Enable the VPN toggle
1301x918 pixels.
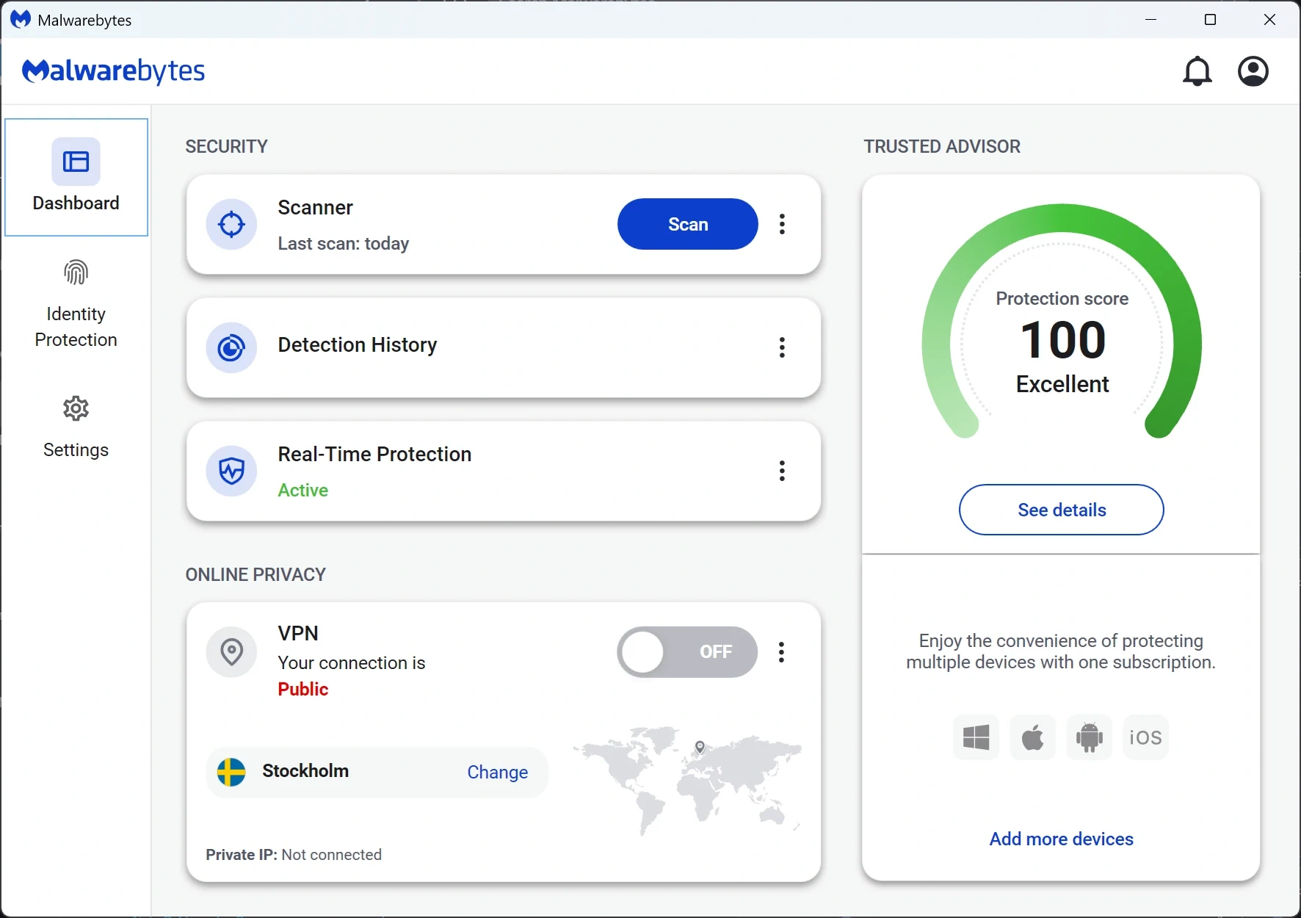coord(687,651)
